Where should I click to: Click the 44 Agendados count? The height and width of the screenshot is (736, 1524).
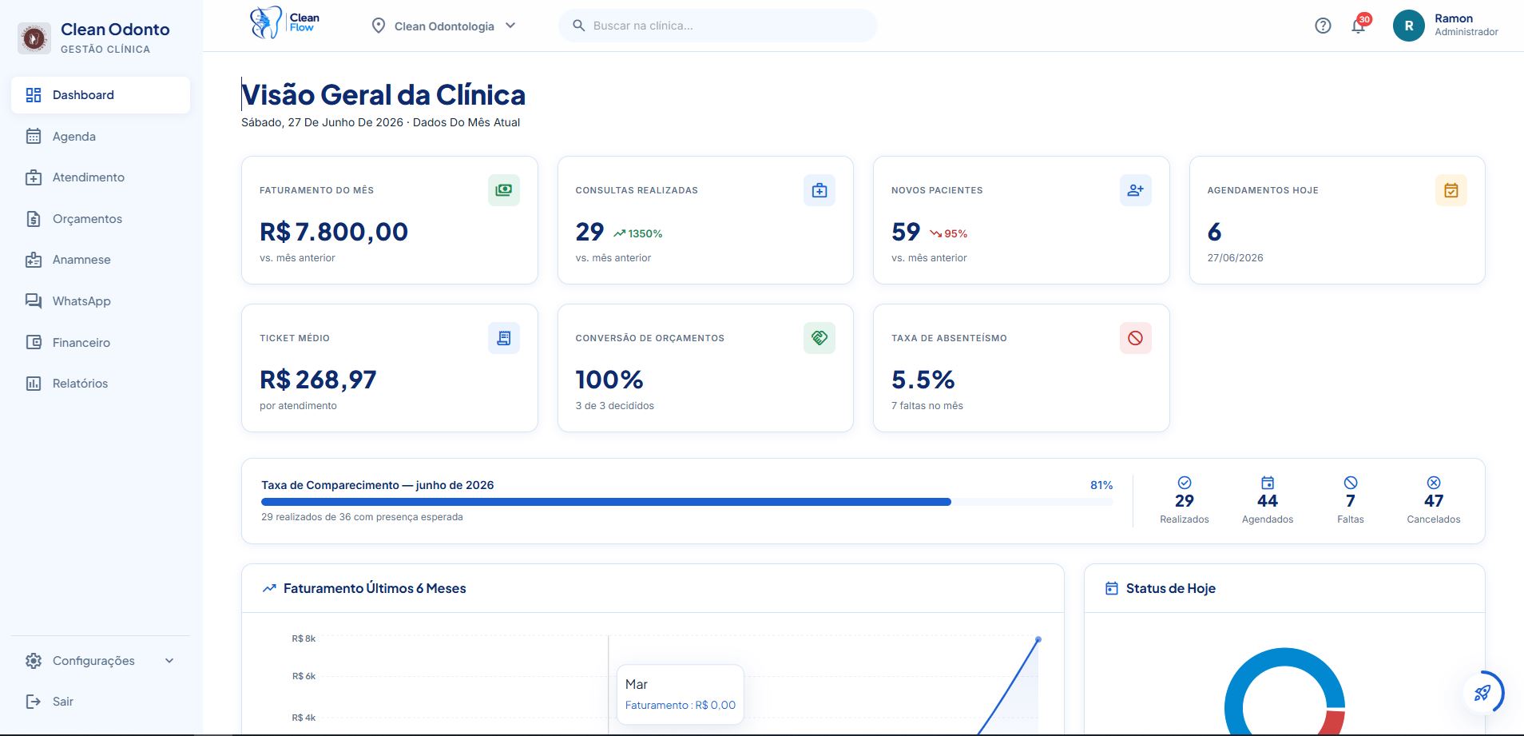point(1268,501)
